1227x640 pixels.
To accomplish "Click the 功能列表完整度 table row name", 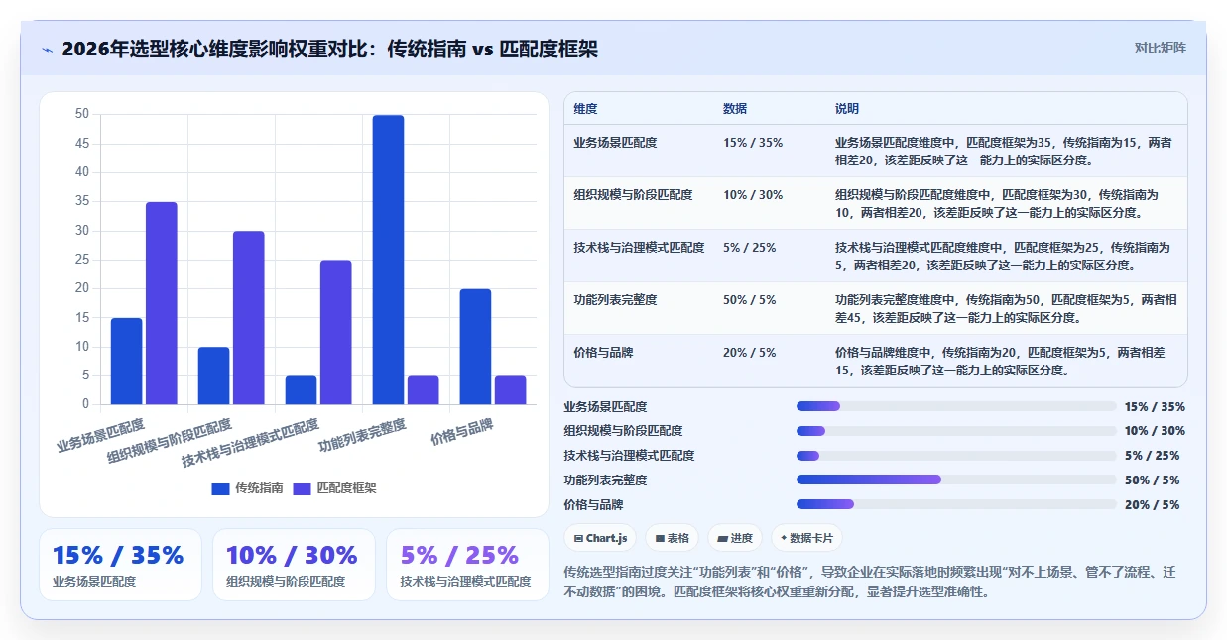I will 615,300.
